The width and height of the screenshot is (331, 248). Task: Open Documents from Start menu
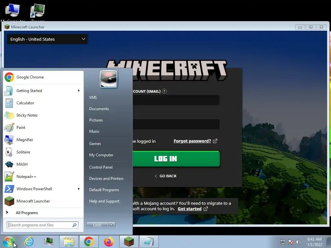pyautogui.click(x=99, y=109)
